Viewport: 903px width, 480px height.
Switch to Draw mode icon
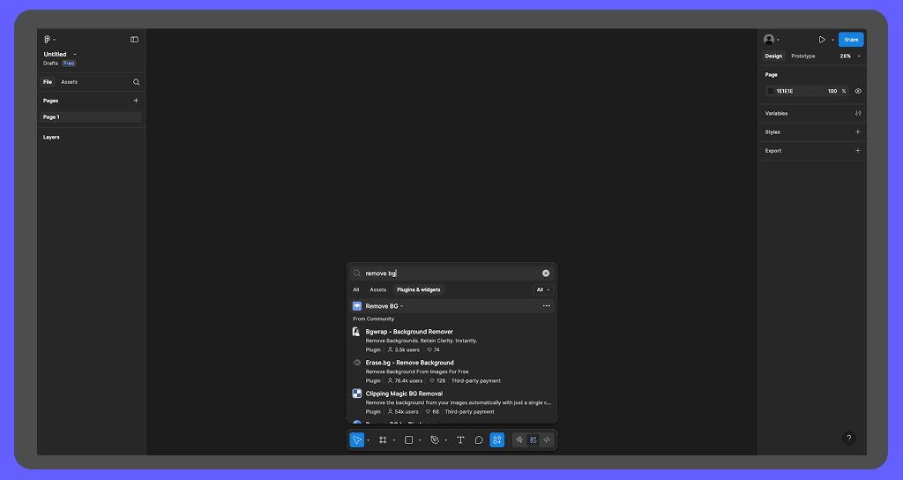(x=519, y=439)
